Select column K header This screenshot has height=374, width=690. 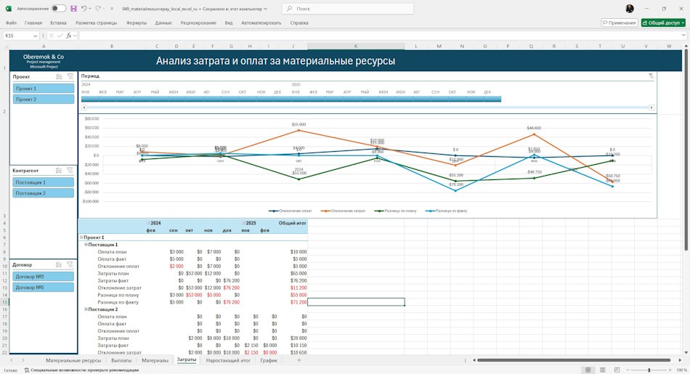356,46
